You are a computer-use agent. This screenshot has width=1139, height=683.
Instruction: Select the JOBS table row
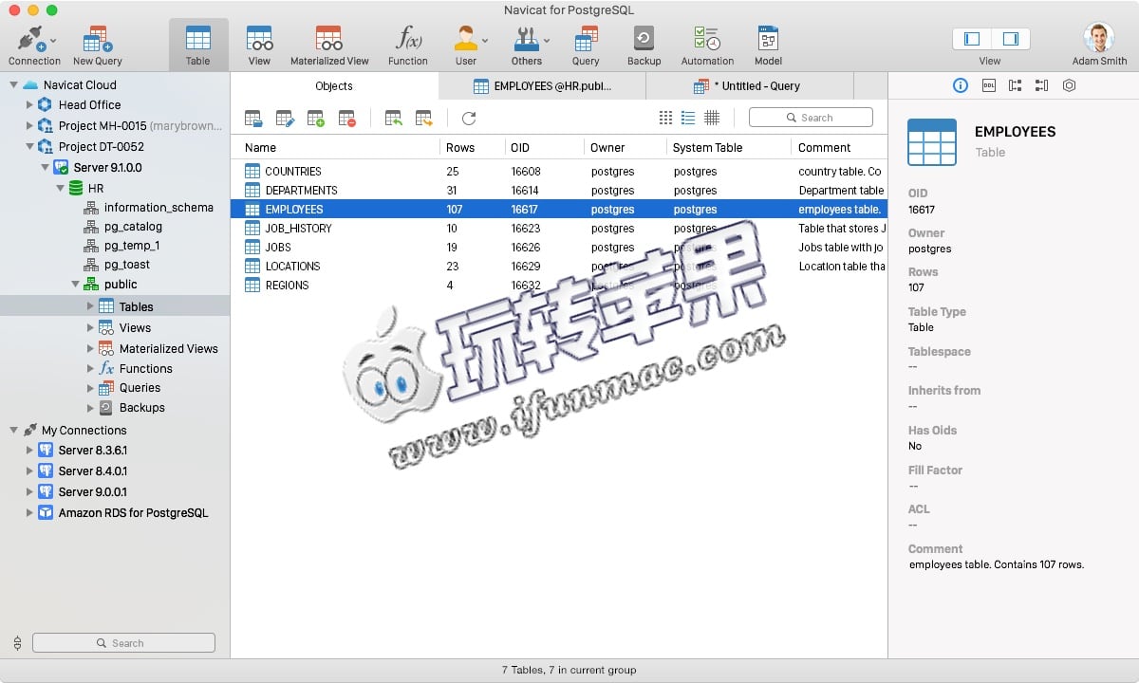click(x=559, y=247)
